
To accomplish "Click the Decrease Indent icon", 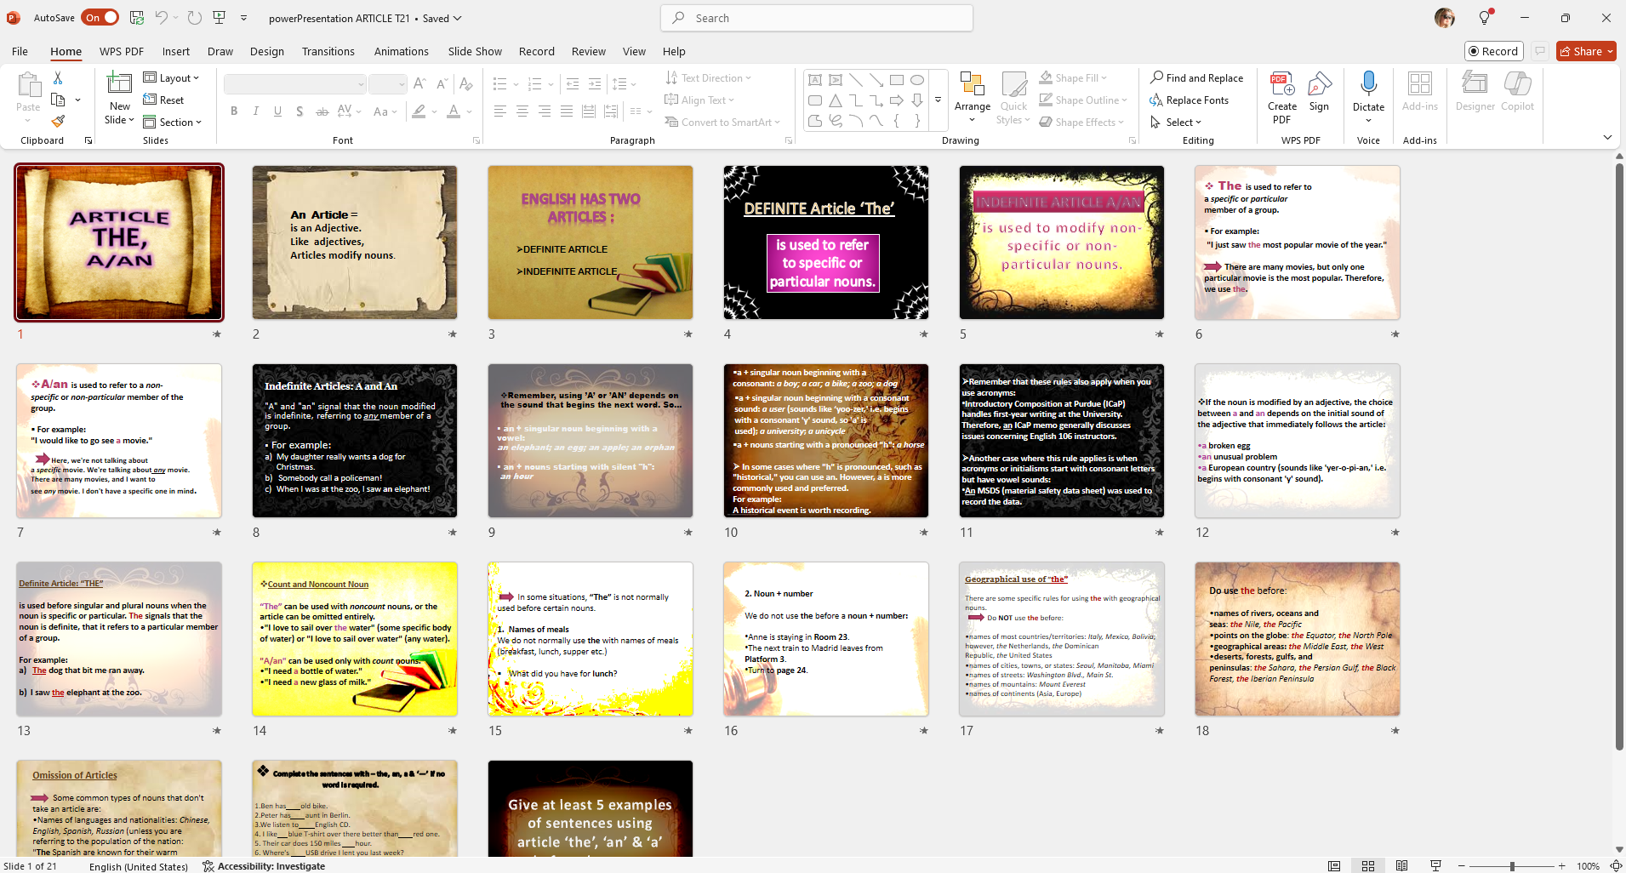I will 573,83.
